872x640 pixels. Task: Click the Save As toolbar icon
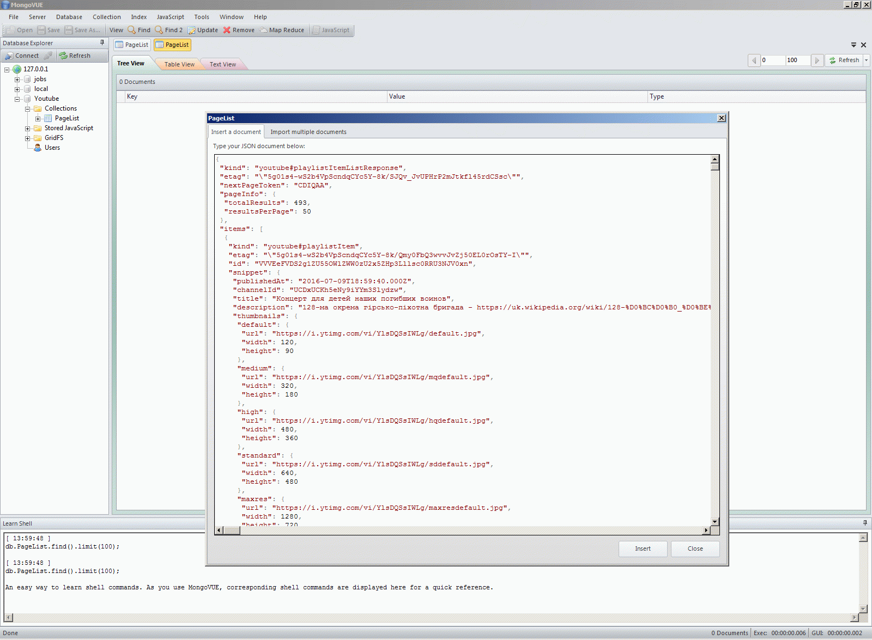point(69,30)
